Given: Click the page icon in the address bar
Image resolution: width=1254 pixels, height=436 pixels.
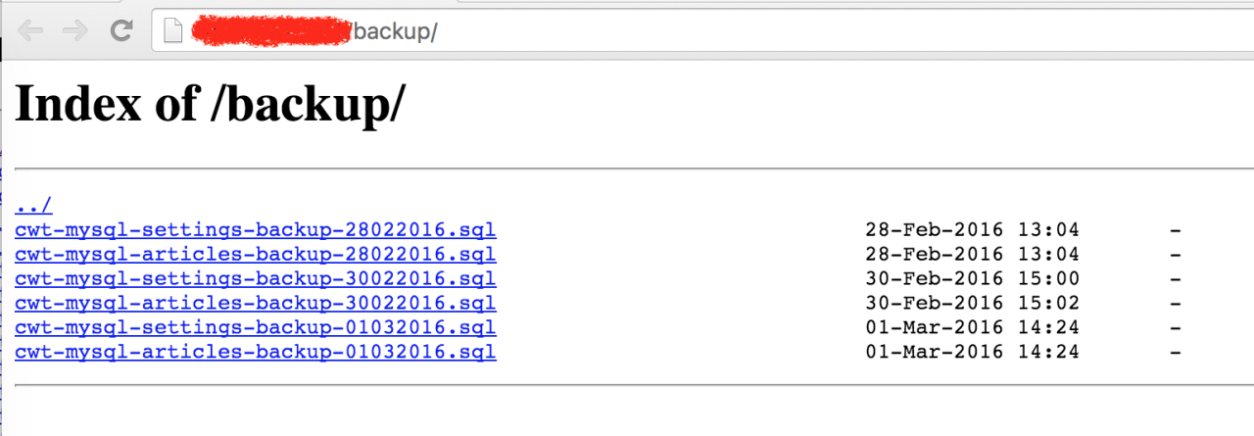Looking at the screenshot, I should [173, 31].
